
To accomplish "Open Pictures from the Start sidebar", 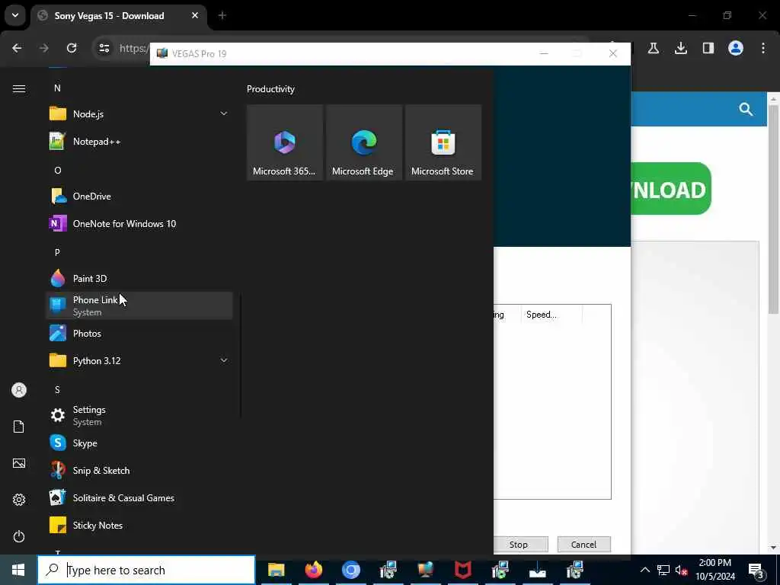I will (x=19, y=463).
